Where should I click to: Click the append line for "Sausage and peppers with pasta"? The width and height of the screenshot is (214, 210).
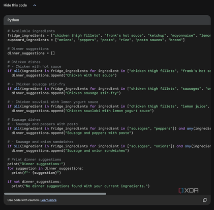click(72, 133)
